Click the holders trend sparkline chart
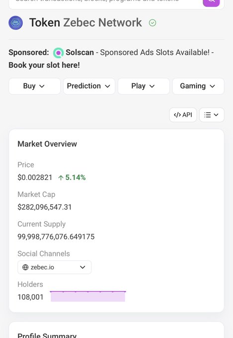The height and width of the screenshot is (338, 233). [88, 296]
